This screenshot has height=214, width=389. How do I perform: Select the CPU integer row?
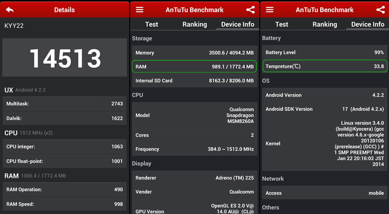coord(64,147)
